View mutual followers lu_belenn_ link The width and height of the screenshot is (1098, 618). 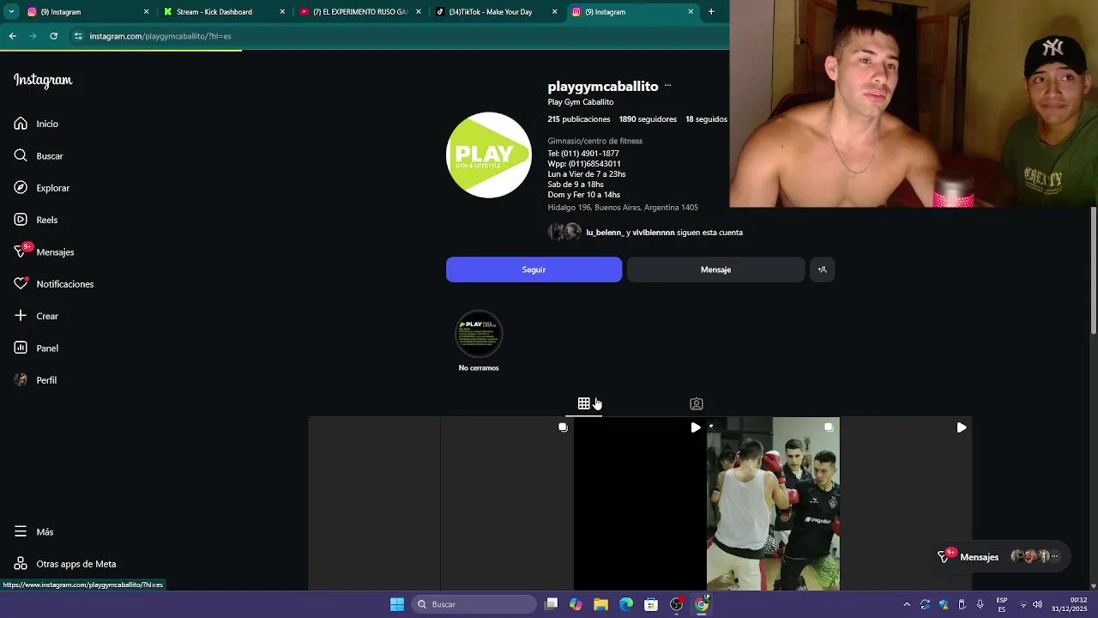point(605,233)
